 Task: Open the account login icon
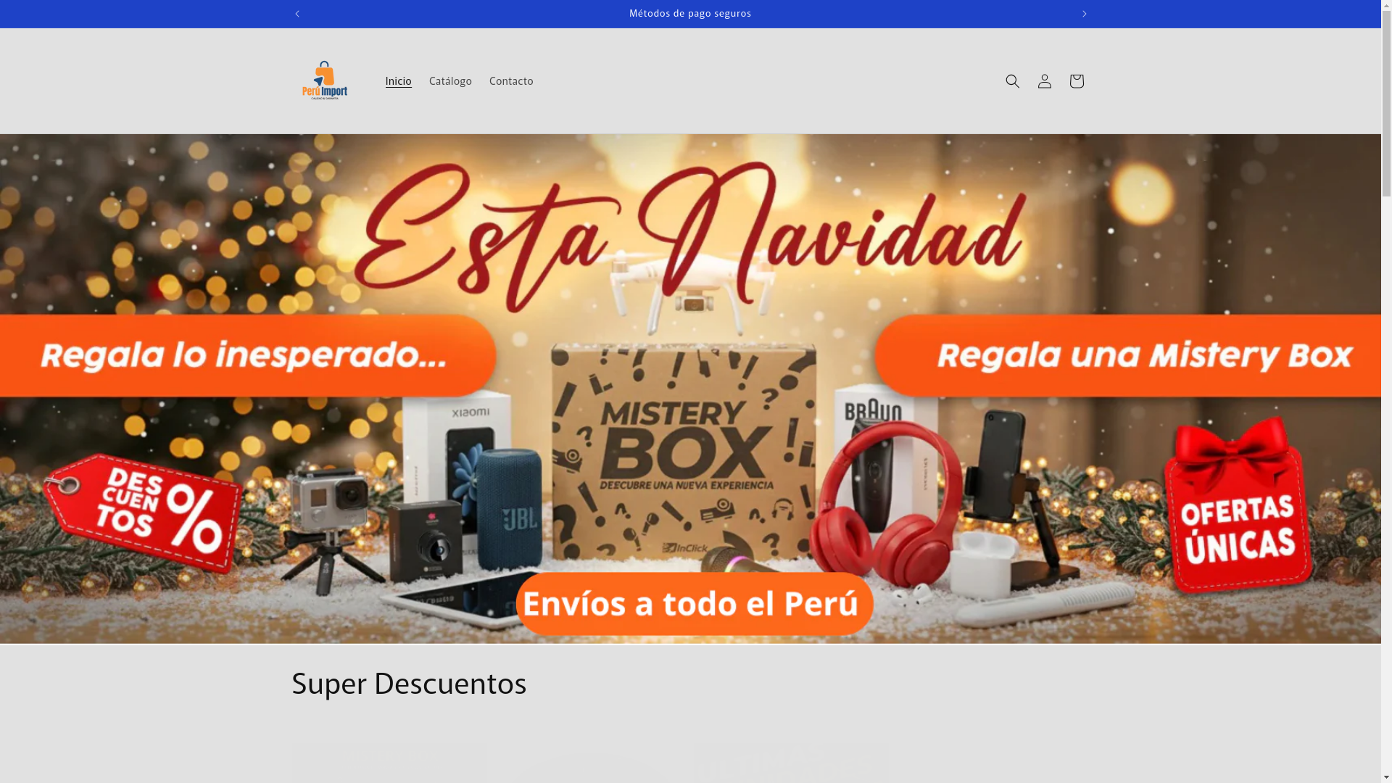[x=1044, y=81]
